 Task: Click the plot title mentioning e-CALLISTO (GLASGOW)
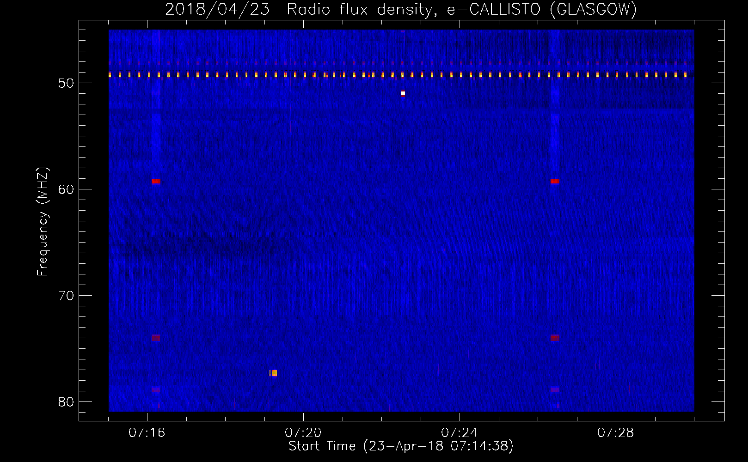coord(401,9)
